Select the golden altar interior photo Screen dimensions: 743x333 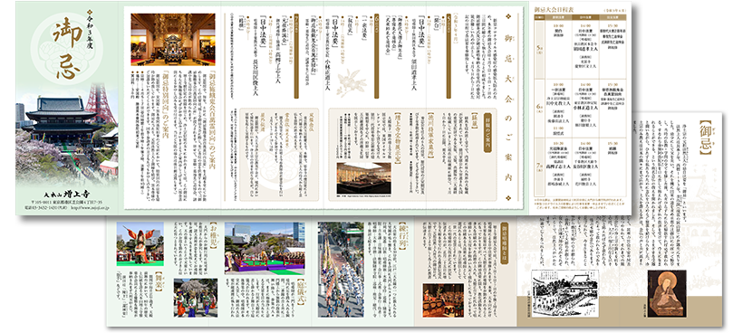(x=173, y=39)
